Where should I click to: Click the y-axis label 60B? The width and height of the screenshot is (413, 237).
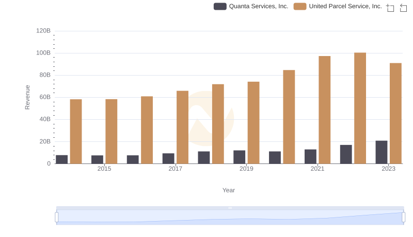45,97
